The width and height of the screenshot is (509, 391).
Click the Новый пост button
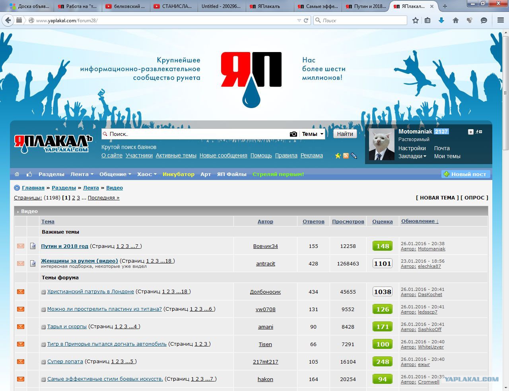pos(466,174)
